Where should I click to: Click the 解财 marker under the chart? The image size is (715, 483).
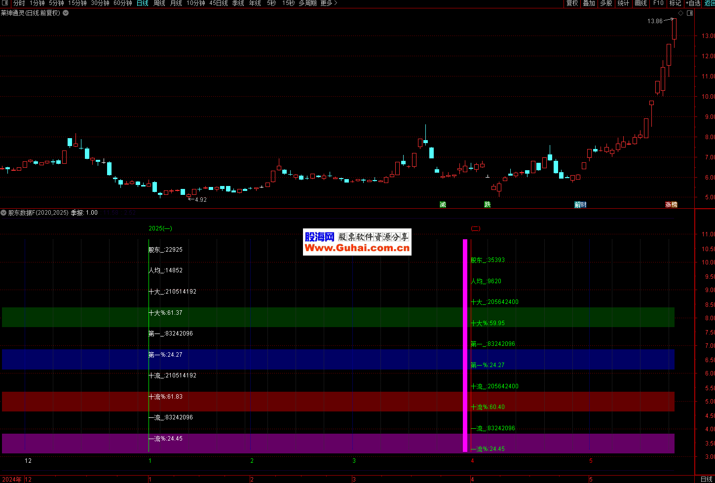[580, 204]
